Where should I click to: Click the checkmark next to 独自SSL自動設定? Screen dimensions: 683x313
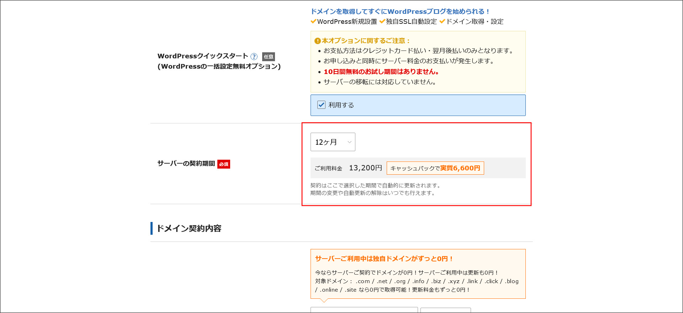(x=382, y=21)
